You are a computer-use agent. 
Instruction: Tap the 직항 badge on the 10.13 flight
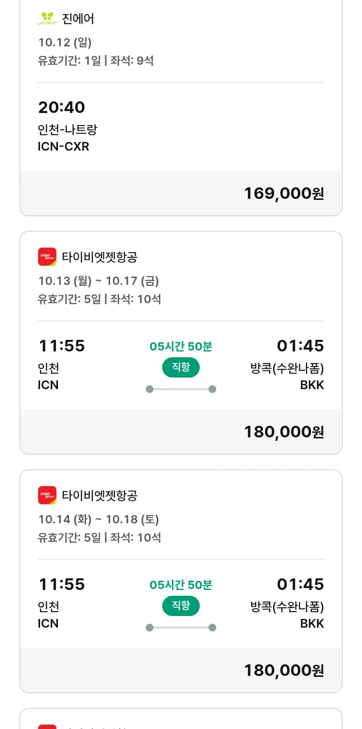[x=181, y=367]
